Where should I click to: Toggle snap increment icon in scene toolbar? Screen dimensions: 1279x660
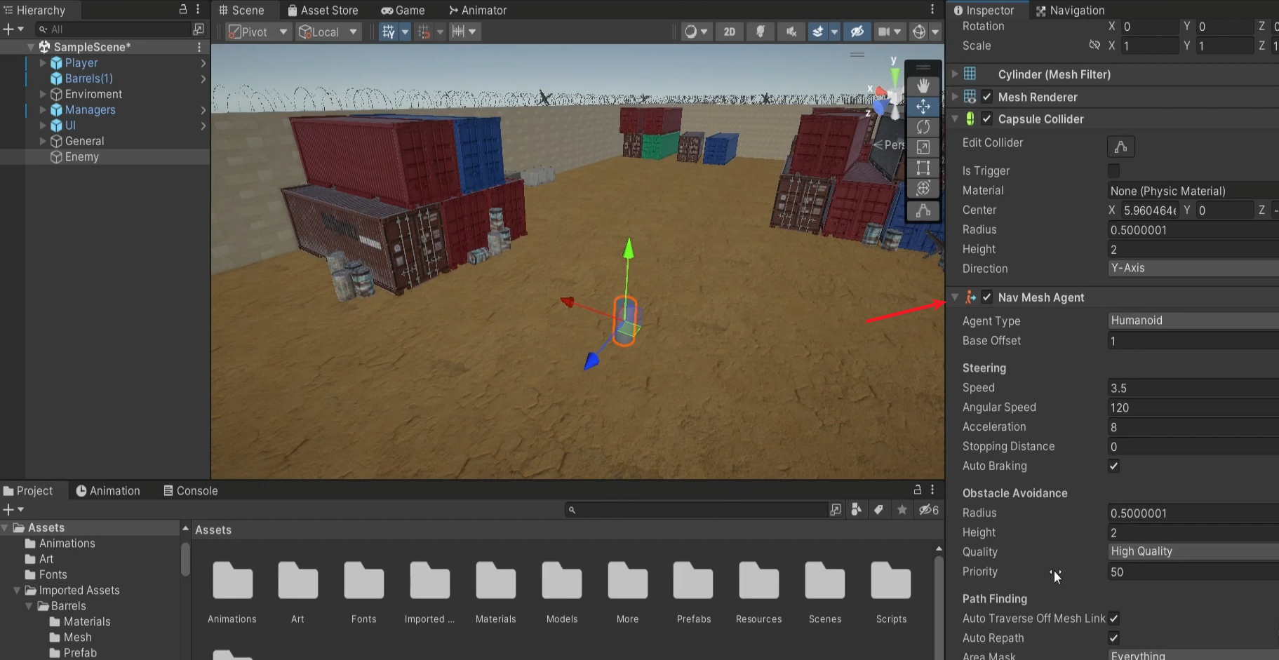coord(423,32)
